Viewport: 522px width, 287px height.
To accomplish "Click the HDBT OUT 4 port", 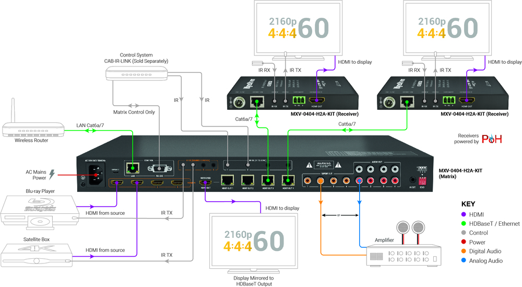I will (288, 181).
